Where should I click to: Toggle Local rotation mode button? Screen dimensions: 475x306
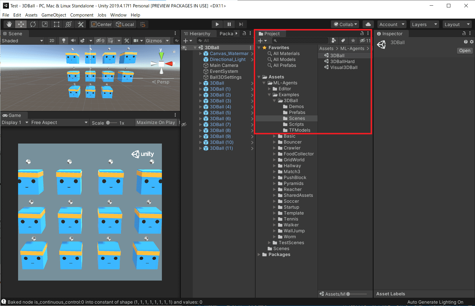click(125, 24)
